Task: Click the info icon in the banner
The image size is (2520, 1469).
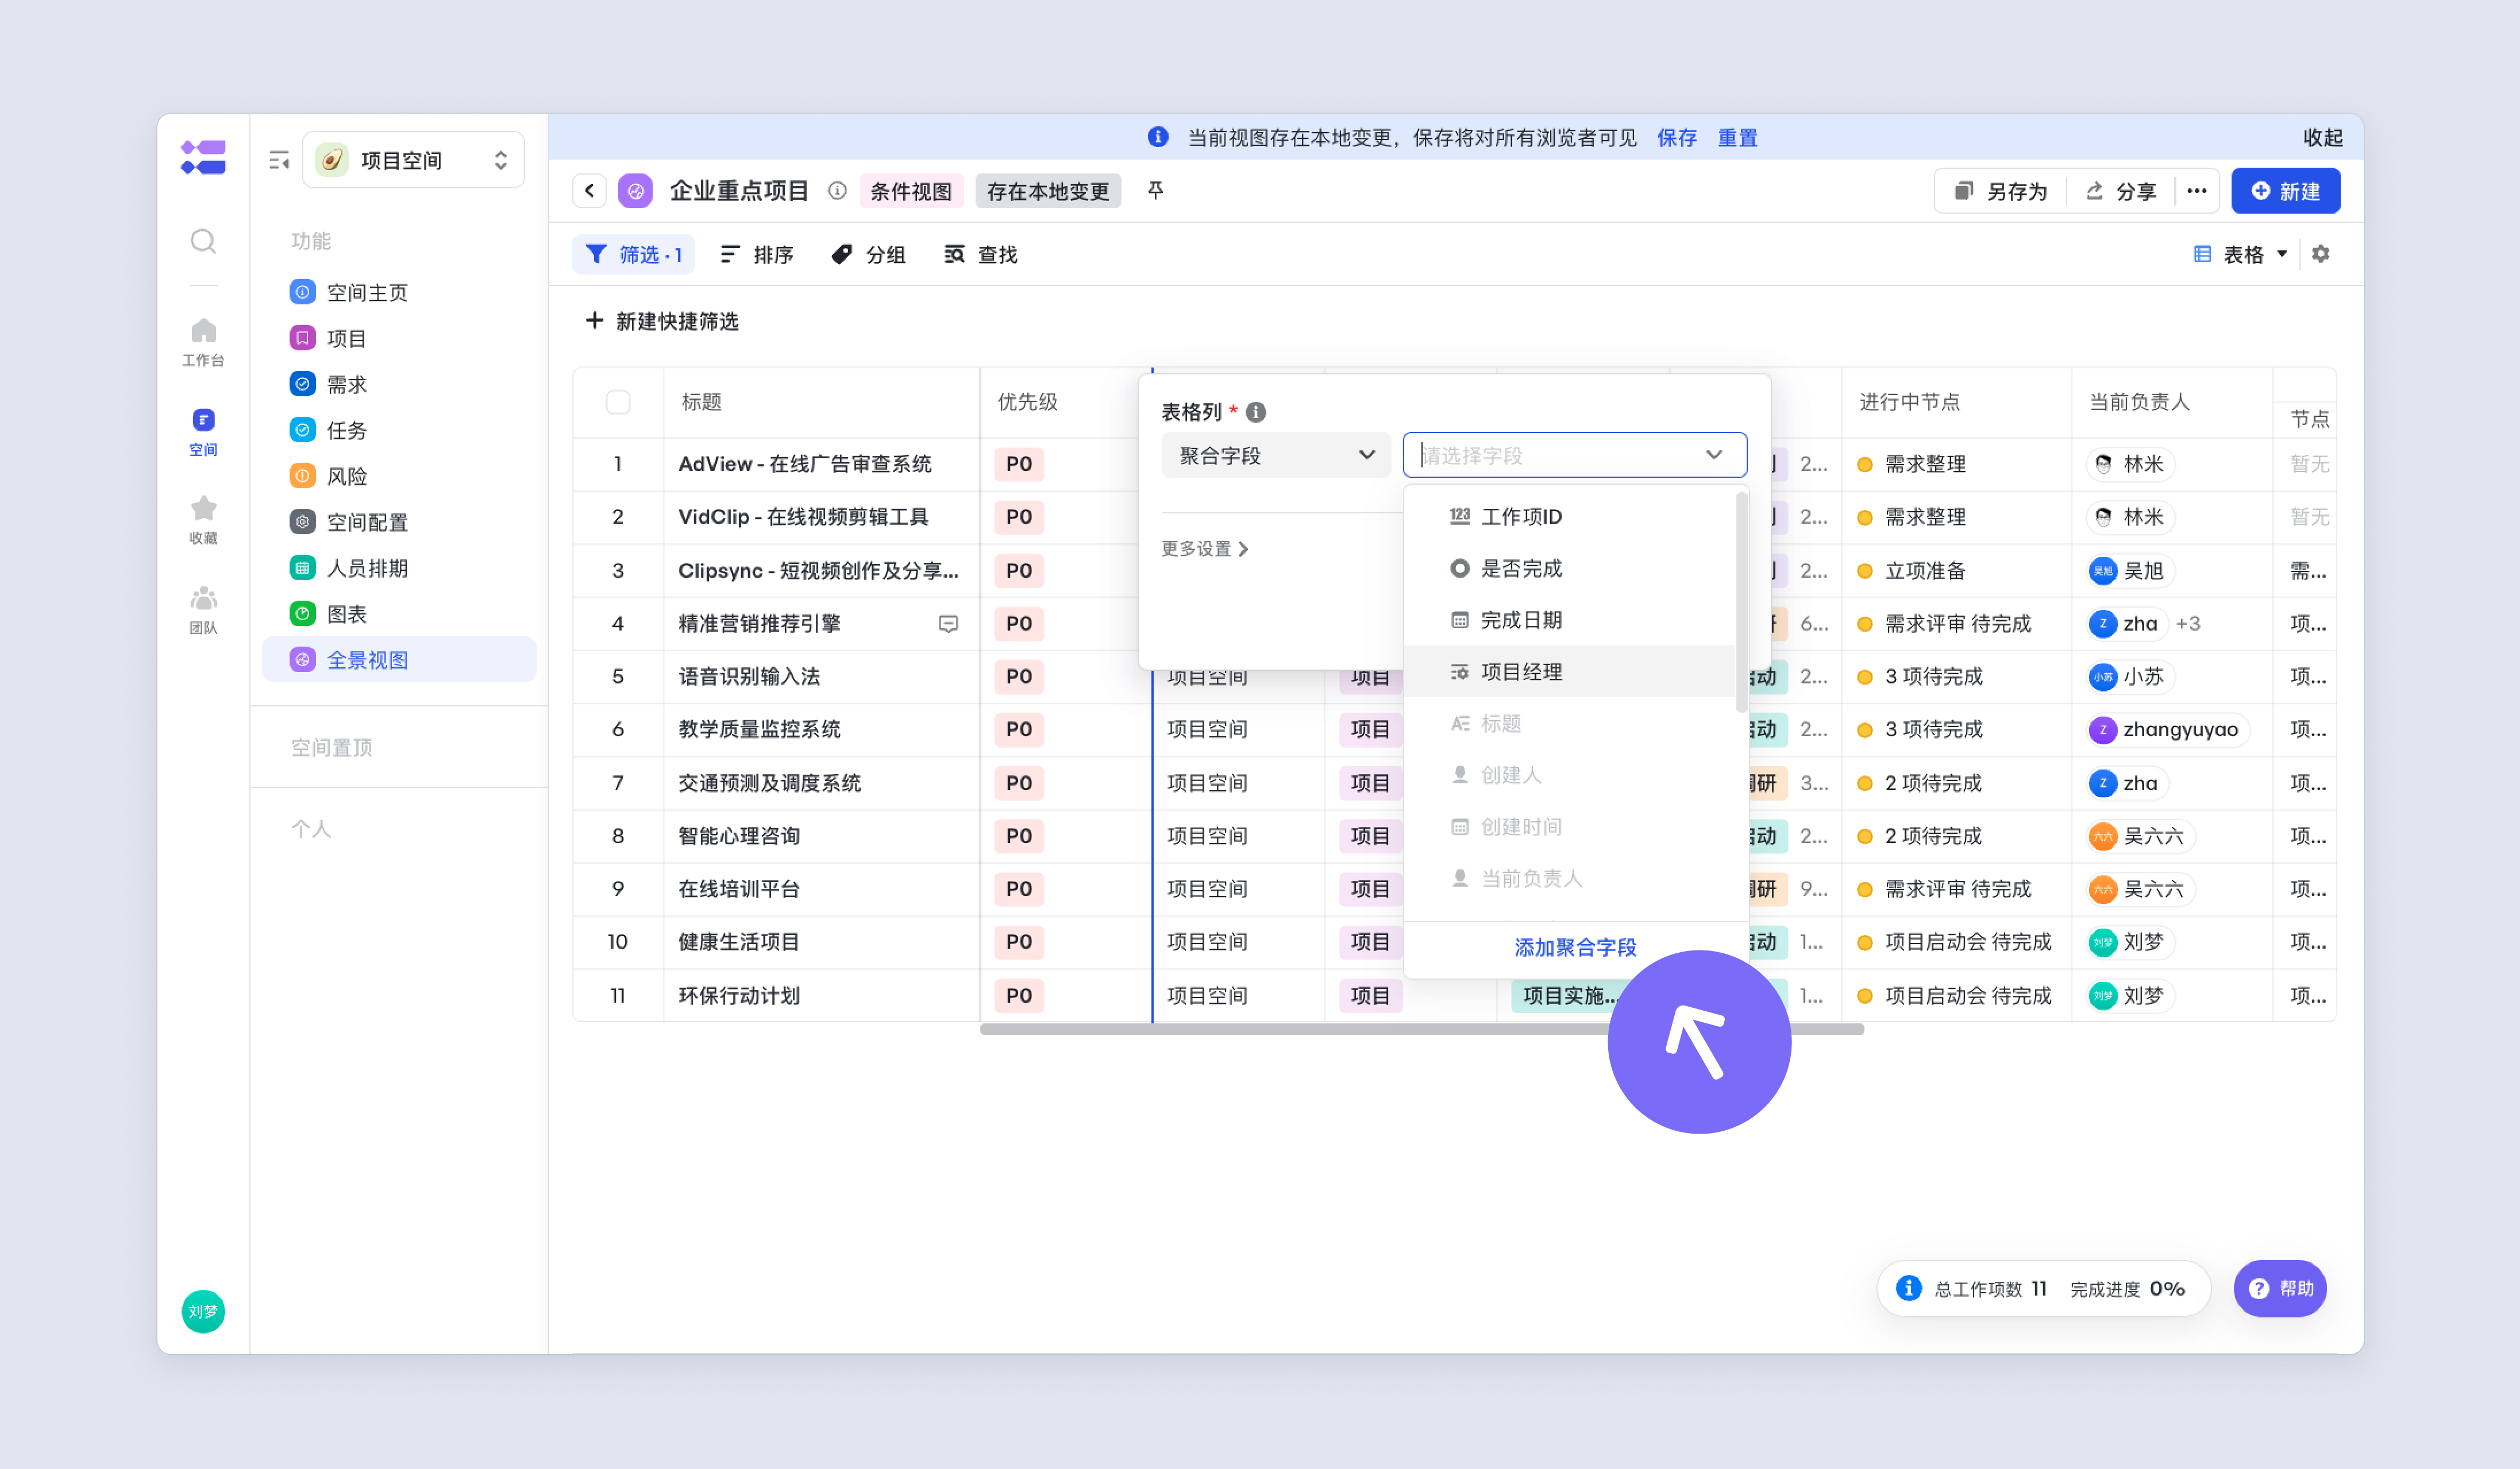Action: [1158, 137]
